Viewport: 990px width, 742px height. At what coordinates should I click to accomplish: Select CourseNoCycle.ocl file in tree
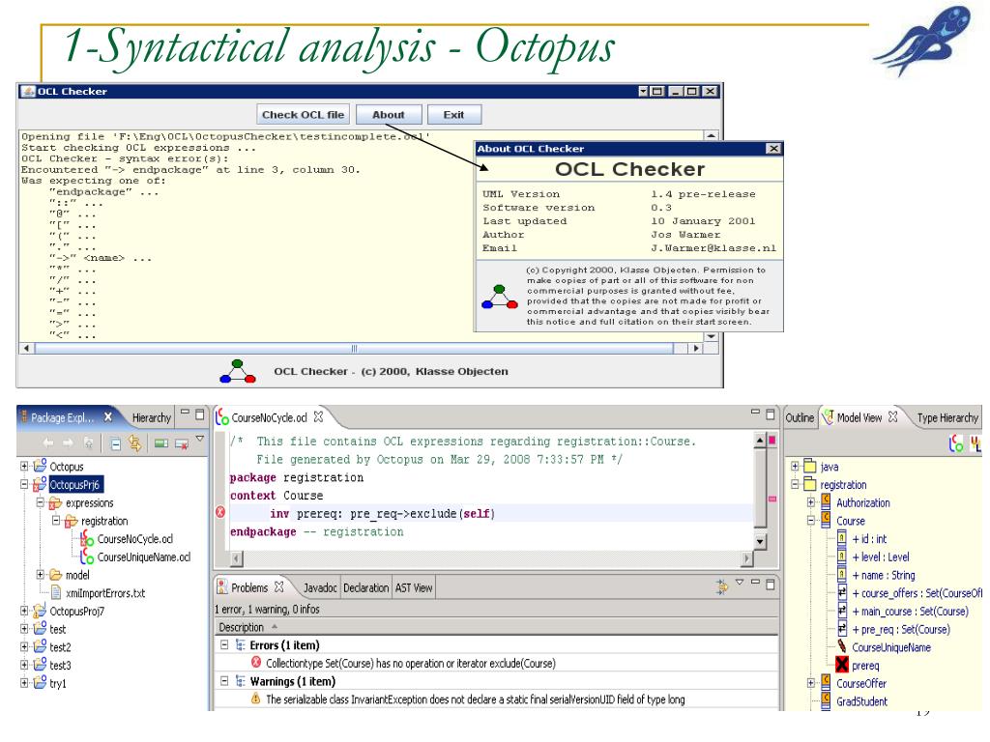[x=134, y=539]
